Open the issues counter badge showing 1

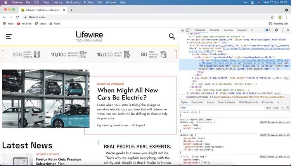tap(268, 30)
